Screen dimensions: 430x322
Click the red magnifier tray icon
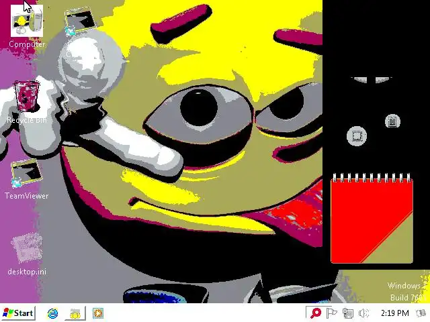tap(315, 313)
